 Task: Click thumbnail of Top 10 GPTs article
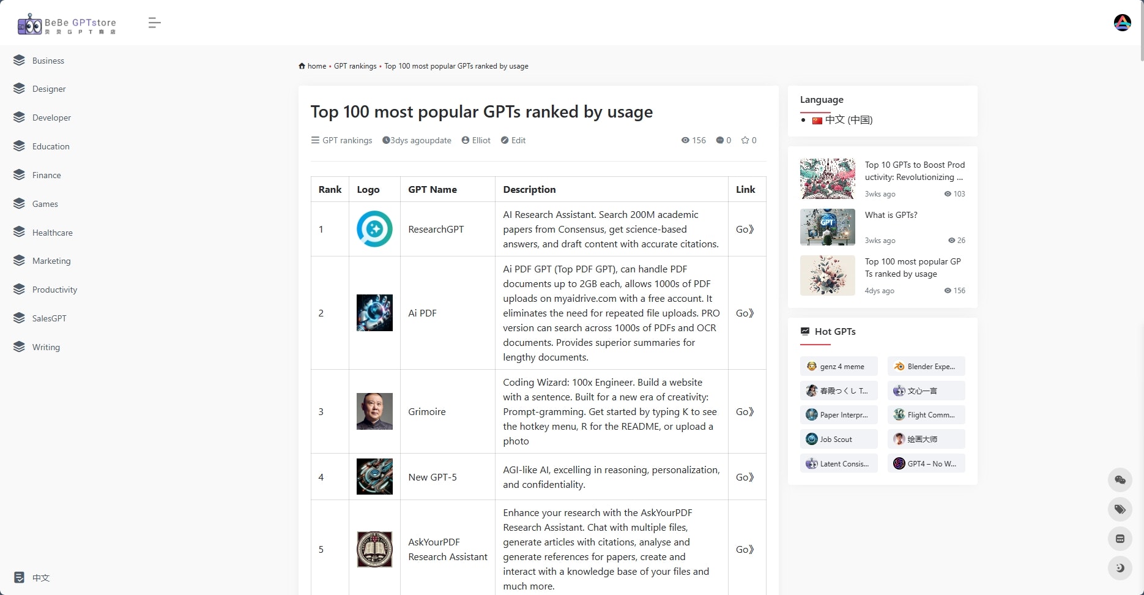pyautogui.click(x=828, y=179)
